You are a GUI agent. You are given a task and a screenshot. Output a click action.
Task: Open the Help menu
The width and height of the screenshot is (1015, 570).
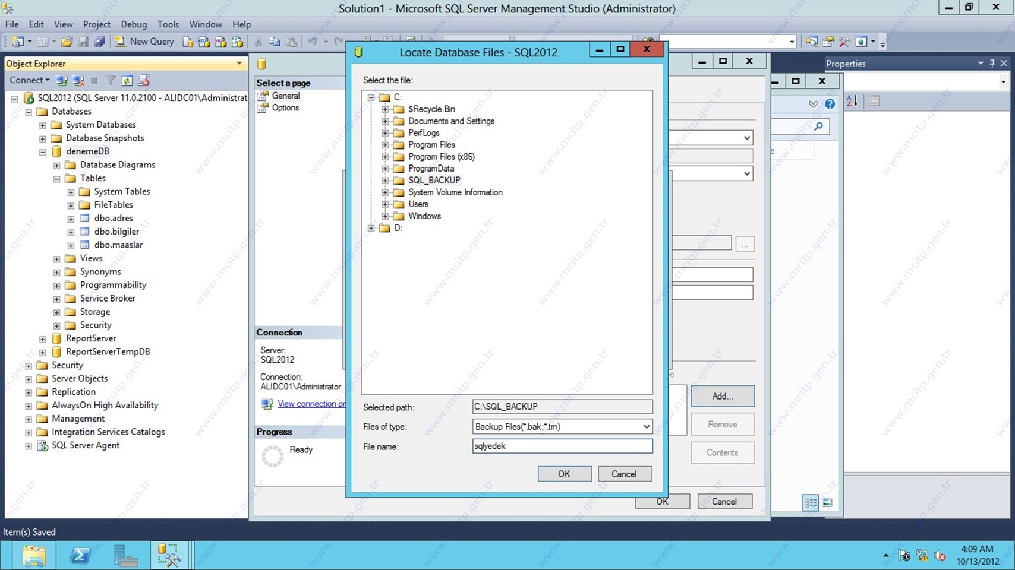pos(241,24)
